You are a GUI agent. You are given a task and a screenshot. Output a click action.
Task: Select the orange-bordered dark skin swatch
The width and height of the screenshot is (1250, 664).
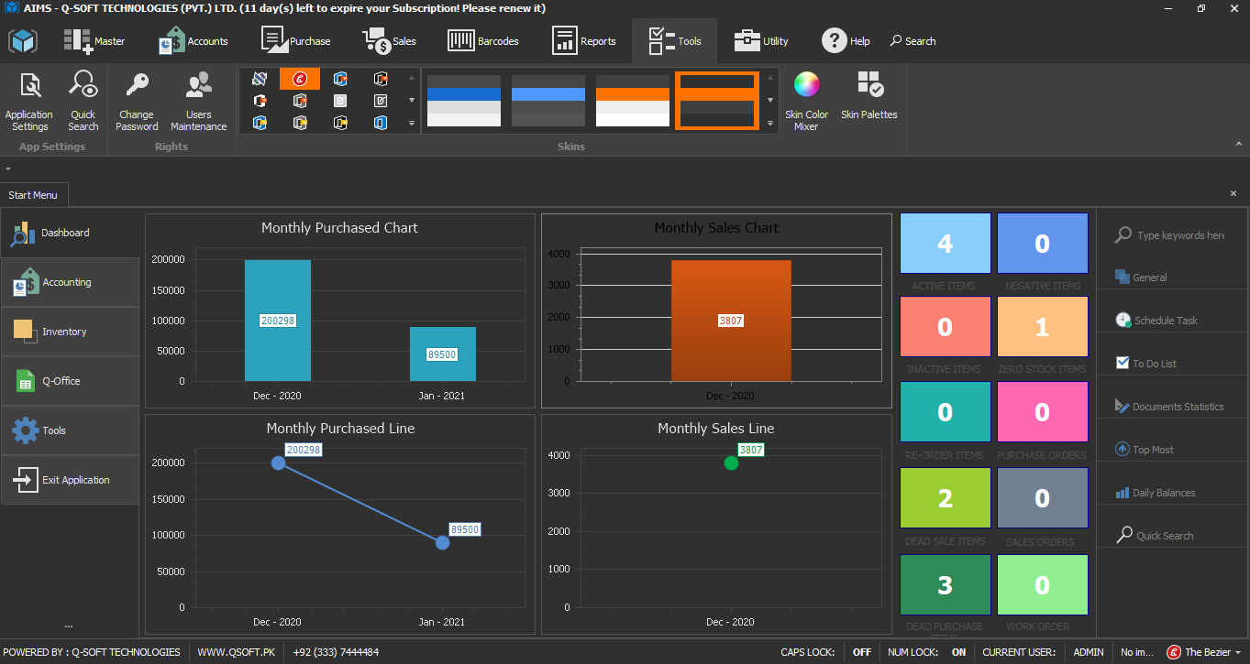[x=717, y=101]
